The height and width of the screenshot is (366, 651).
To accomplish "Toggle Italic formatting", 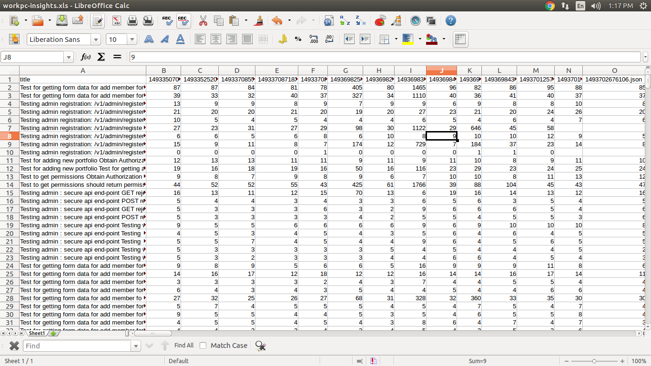I will 165,40.
